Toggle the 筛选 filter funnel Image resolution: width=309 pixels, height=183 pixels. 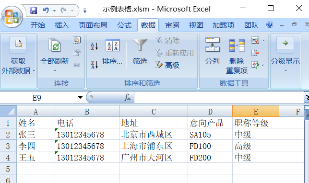140,52
